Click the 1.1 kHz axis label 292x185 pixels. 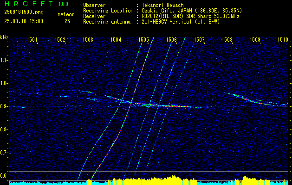pyautogui.click(x=4, y=60)
